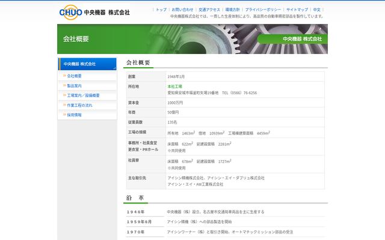Click the 社員寮 row label
This screenshot has height=240, width=385.
point(134,160)
